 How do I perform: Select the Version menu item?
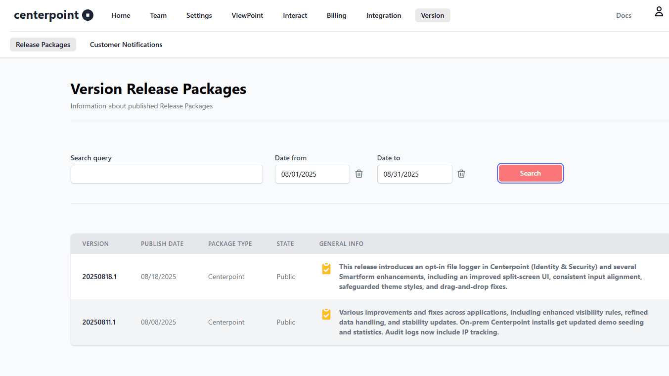[x=433, y=15]
